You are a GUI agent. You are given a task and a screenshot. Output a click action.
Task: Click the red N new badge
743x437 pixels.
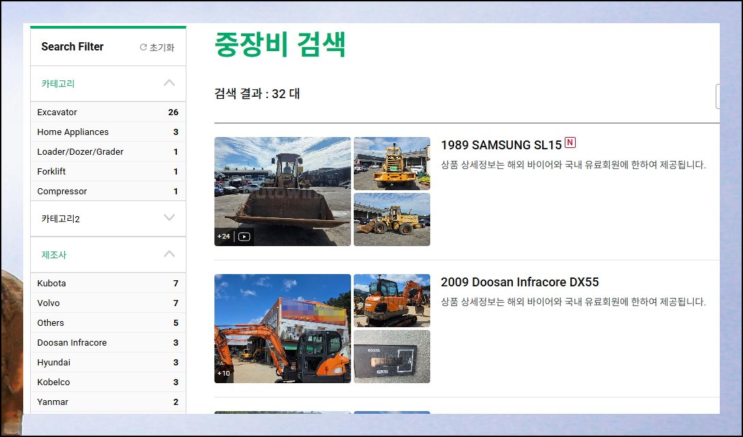(x=570, y=142)
